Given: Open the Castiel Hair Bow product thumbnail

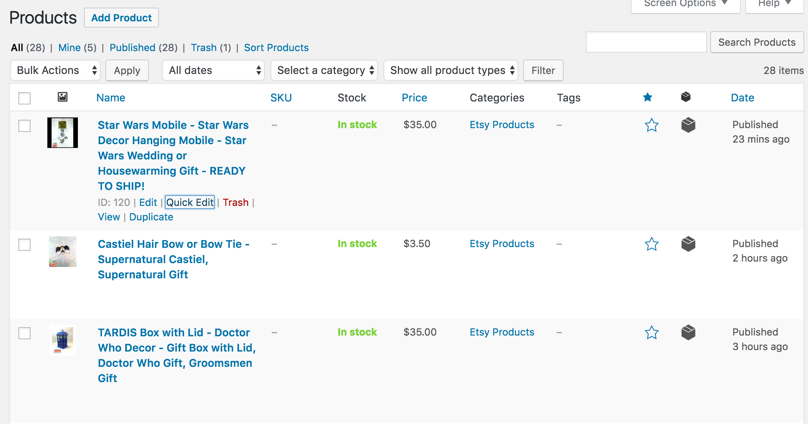Looking at the screenshot, I should 63,252.
